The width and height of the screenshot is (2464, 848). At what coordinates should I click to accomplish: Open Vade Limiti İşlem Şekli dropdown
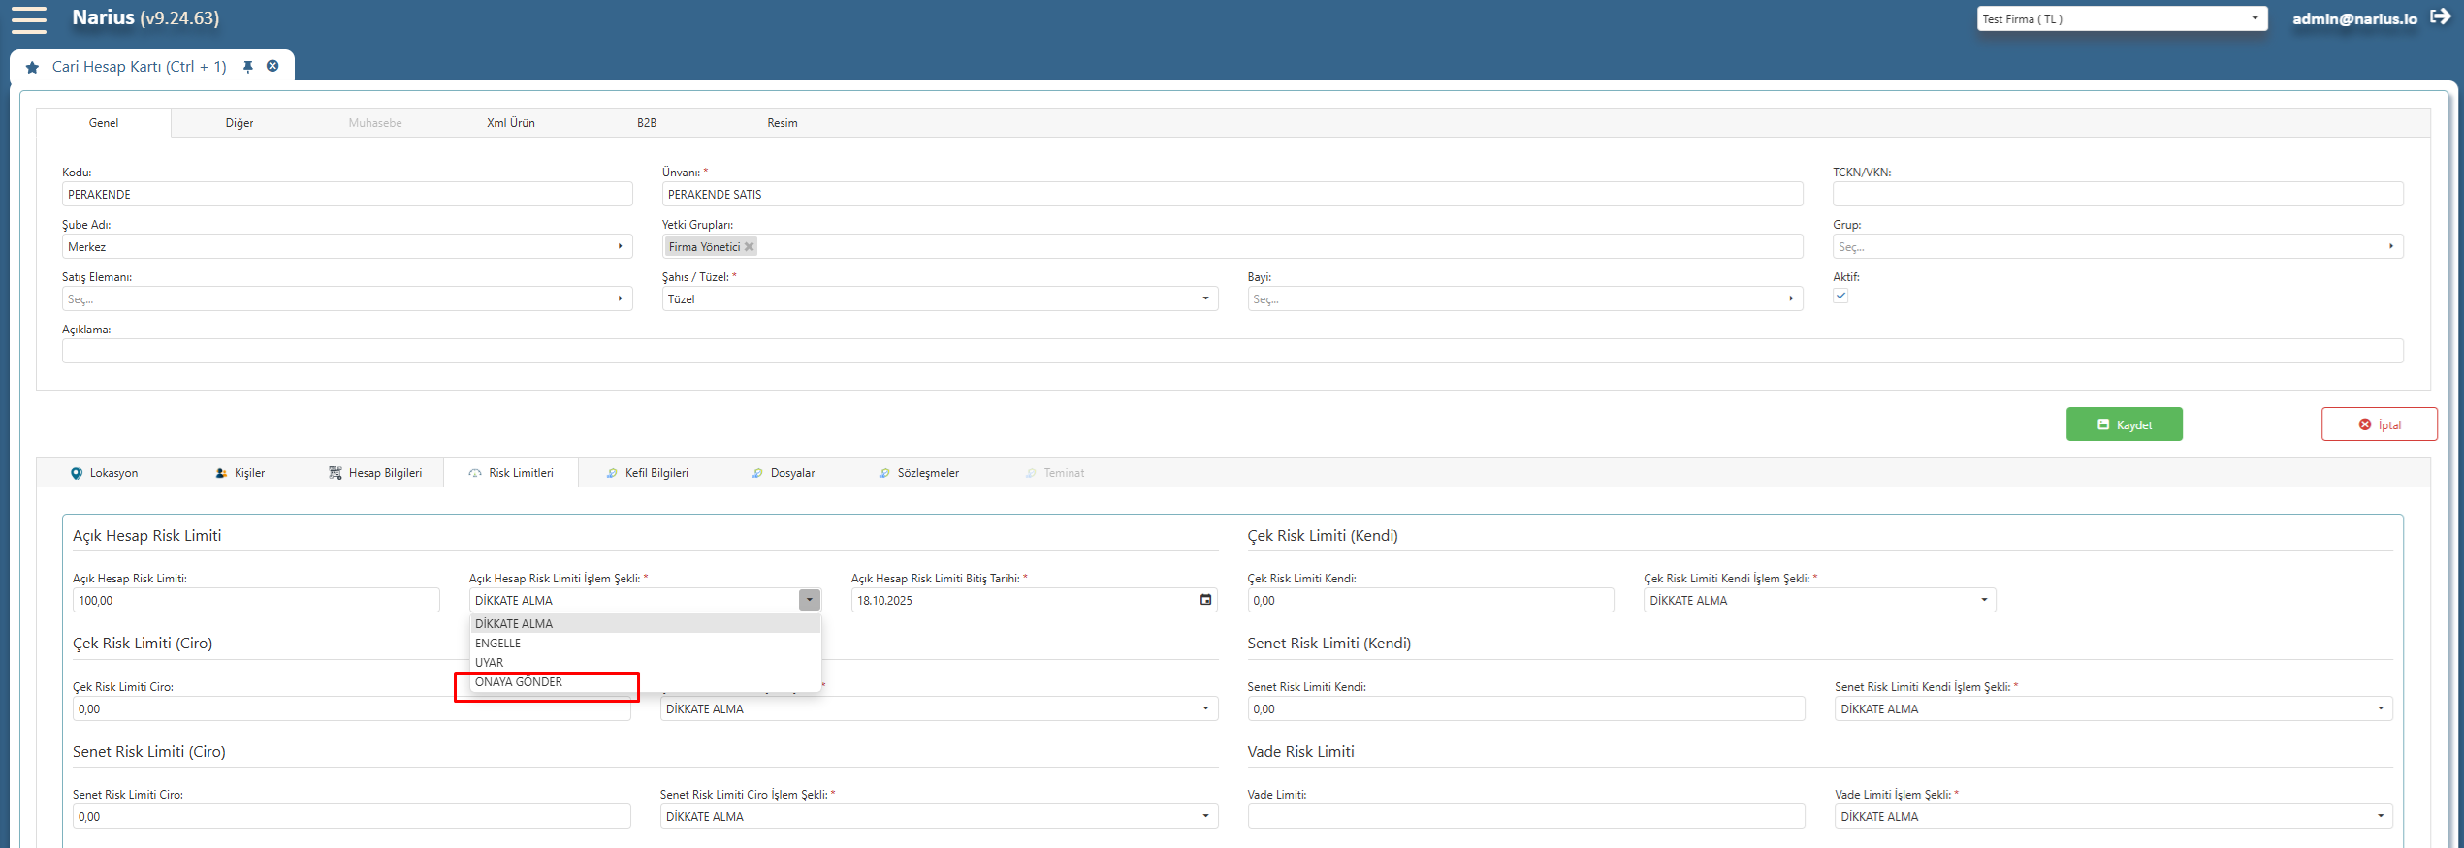(x=2113, y=817)
